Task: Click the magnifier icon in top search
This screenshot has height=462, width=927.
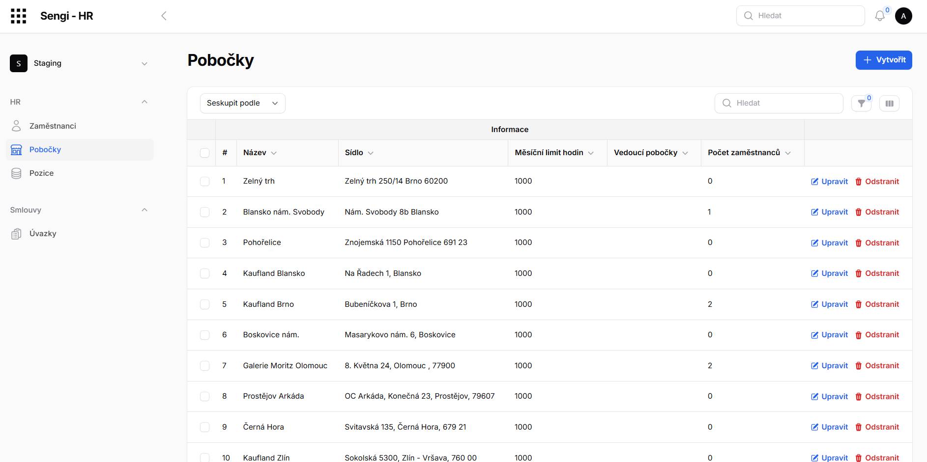Action: 749,16
